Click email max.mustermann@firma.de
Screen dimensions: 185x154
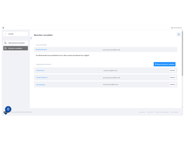[x=111, y=50]
